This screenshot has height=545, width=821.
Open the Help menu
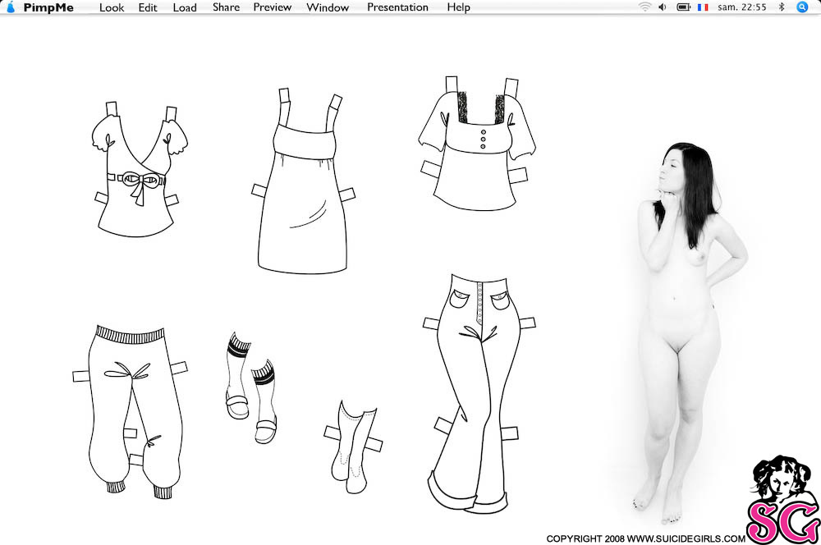[459, 7]
